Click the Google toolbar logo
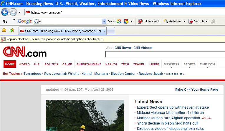This screenshot has width=225, height=131. (24, 21)
